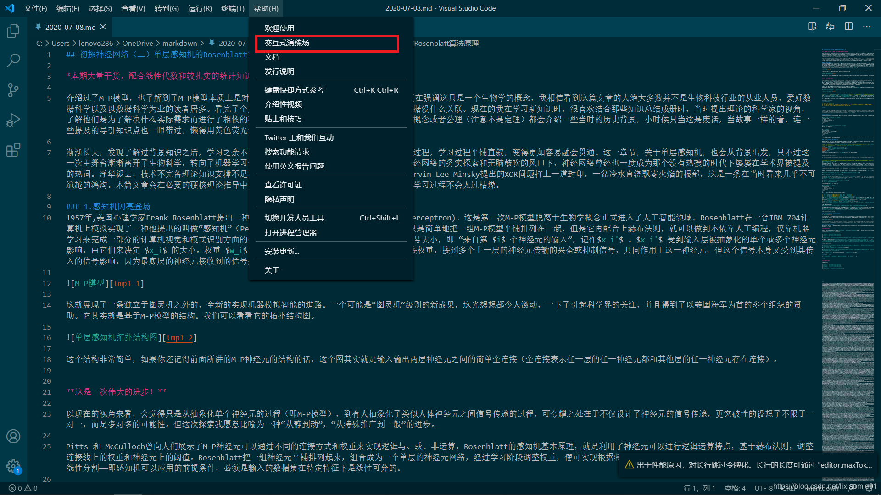Close the 2020-07-08.md tab

coord(103,27)
